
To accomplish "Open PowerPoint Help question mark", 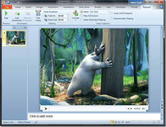I will pos(161,7).
